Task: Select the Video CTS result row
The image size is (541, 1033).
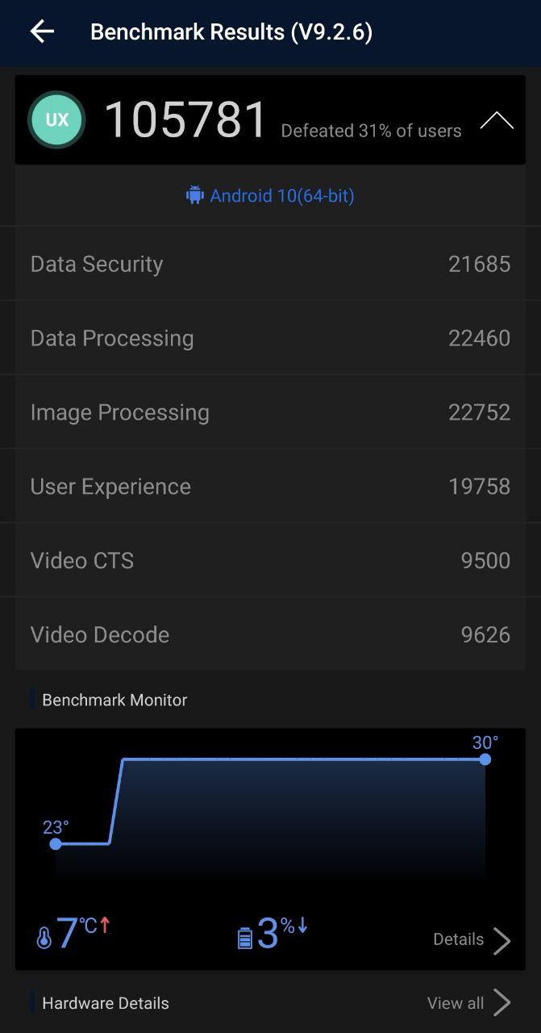Action: click(270, 560)
